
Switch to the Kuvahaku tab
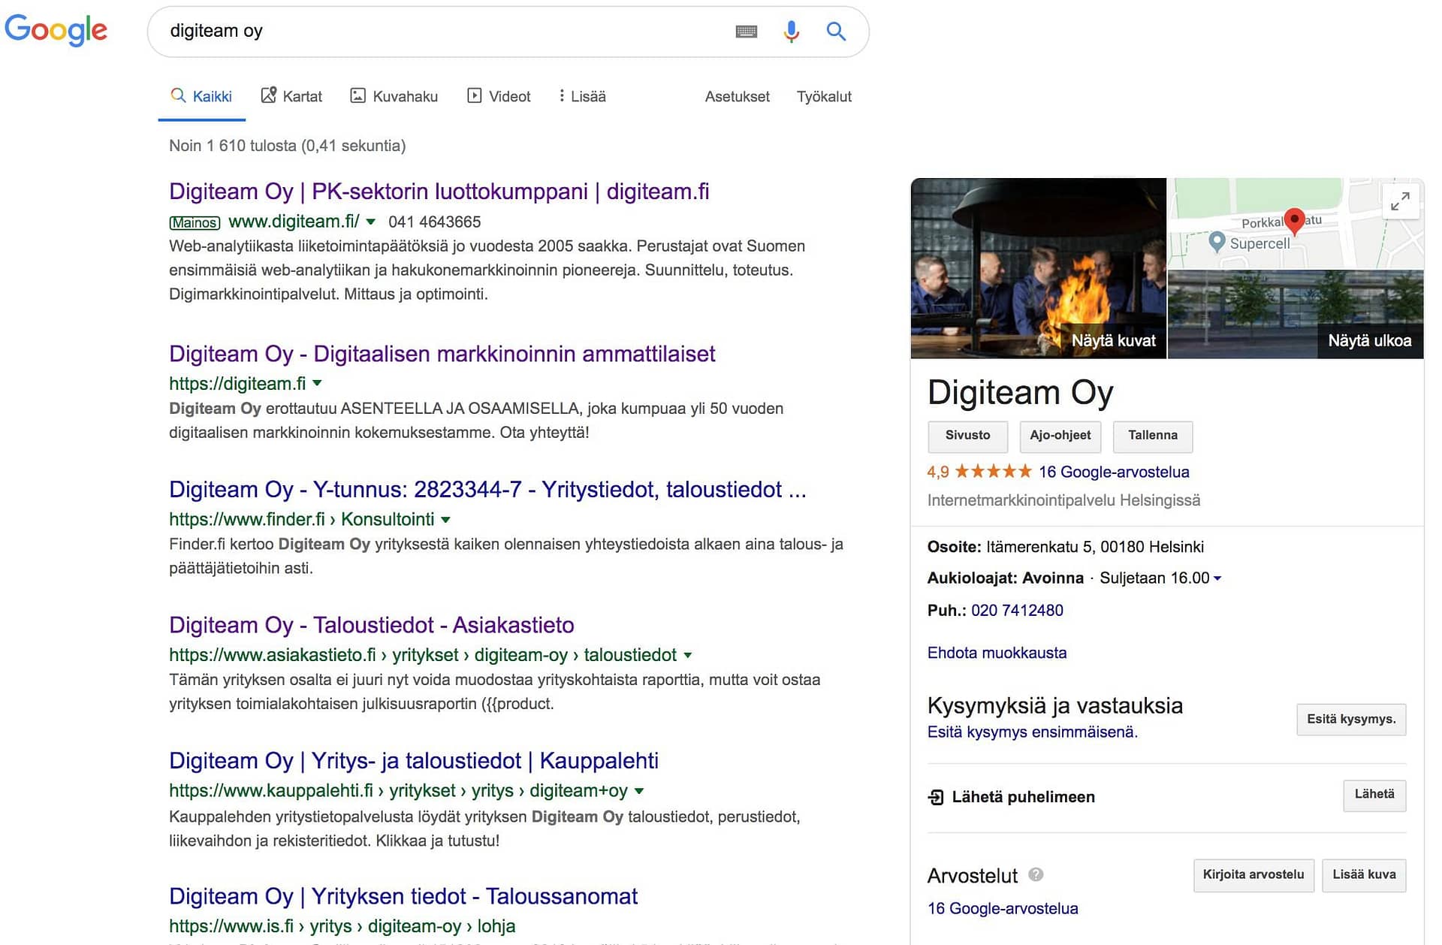(x=394, y=96)
